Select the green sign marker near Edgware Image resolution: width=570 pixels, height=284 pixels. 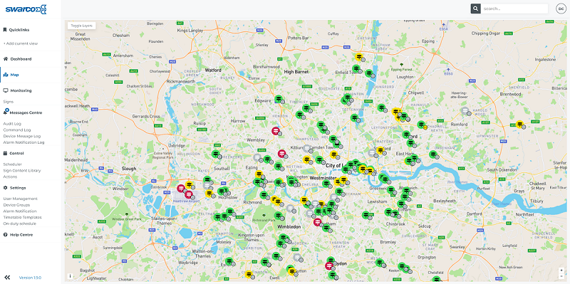pyautogui.click(x=279, y=99)
